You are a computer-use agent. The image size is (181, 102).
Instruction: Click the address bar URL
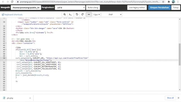tap(90, 2)
